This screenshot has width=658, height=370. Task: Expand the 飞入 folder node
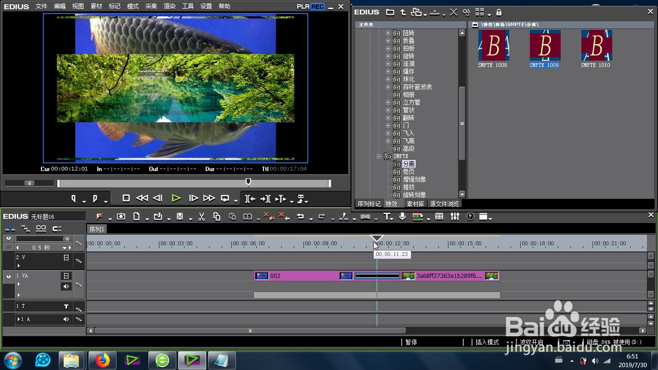[388, 133]
